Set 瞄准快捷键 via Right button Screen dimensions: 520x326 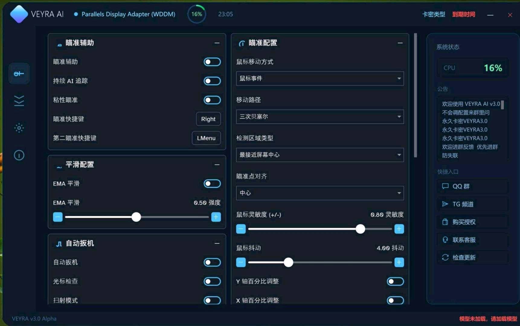tap(208, 119)
